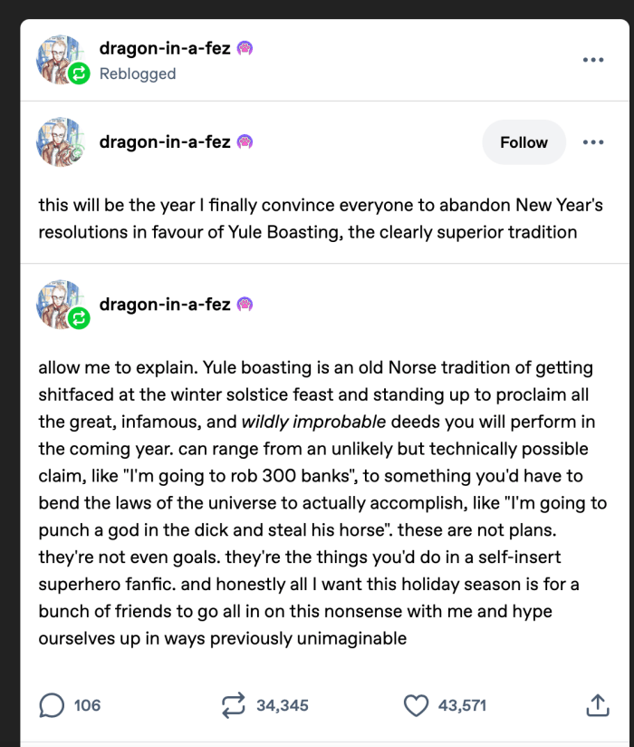Like the post with heart icon
634x747 pixels.
tap(416, 705)
